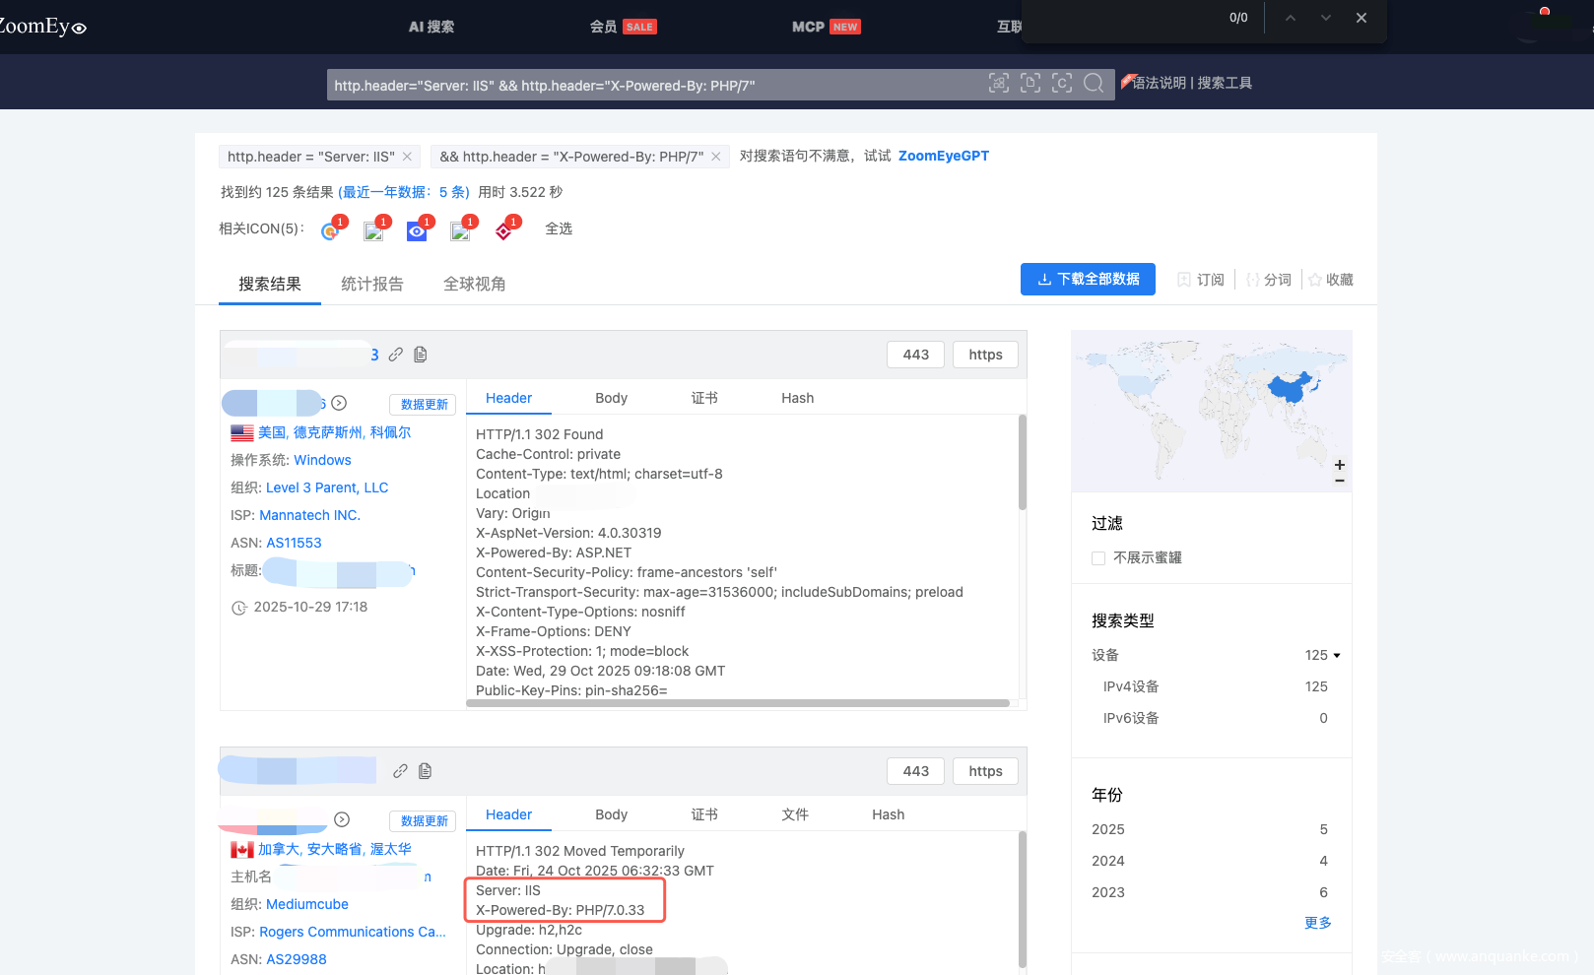Click into the search query input field
The image size is (1594, 975).
650,86
